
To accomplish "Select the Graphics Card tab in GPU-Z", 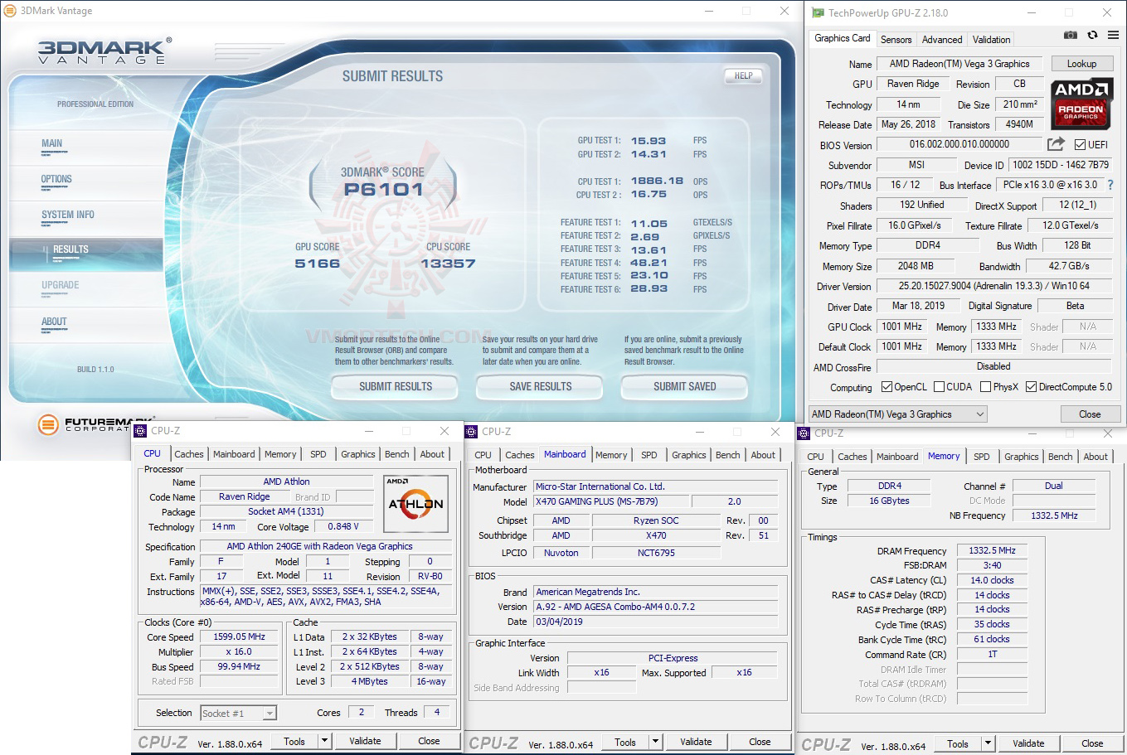I will (843, 38).
